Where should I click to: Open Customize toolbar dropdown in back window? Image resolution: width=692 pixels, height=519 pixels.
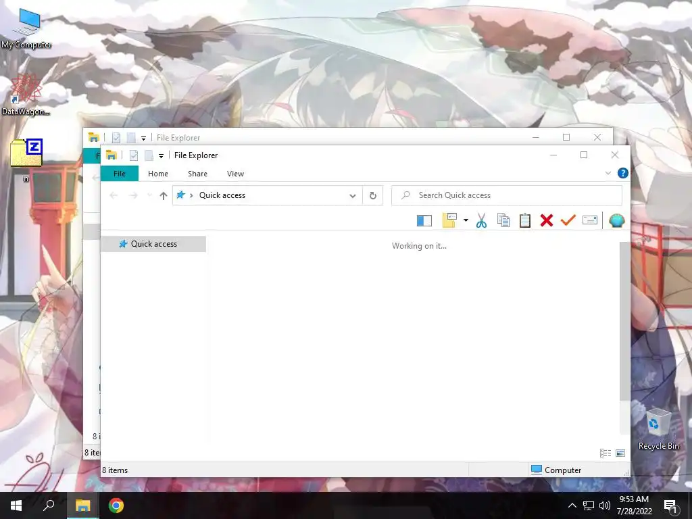coord(143,138)
